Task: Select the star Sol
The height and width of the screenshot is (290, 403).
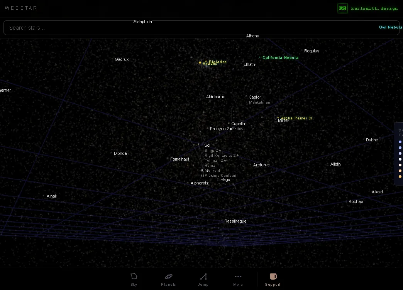Action: (207, 145)
